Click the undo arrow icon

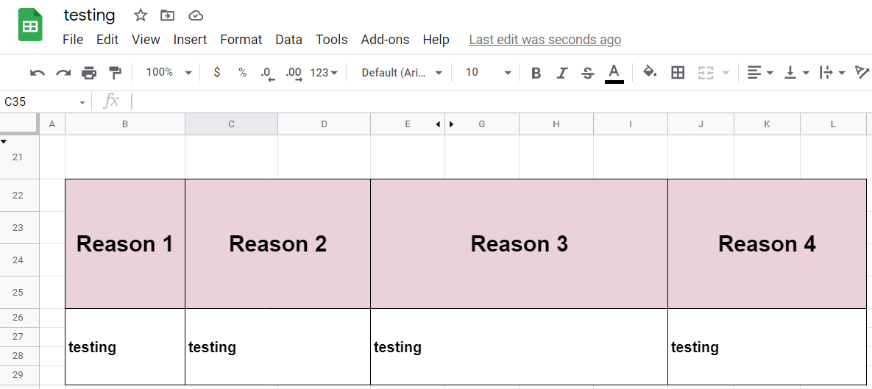pyautogui.click(x=38, y=73)
